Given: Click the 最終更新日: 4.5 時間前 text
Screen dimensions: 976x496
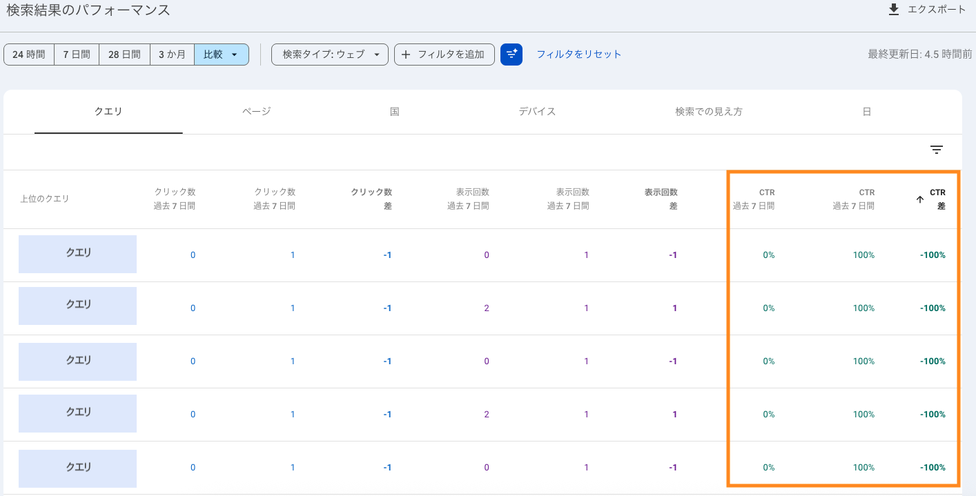Looking at the screenshot, I should pyautogui.click(x=920, y=54).
